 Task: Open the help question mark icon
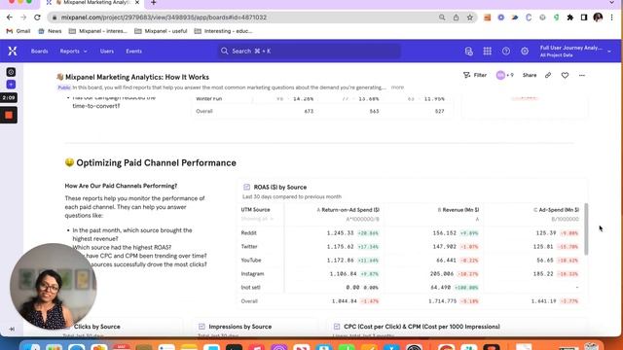506,52
